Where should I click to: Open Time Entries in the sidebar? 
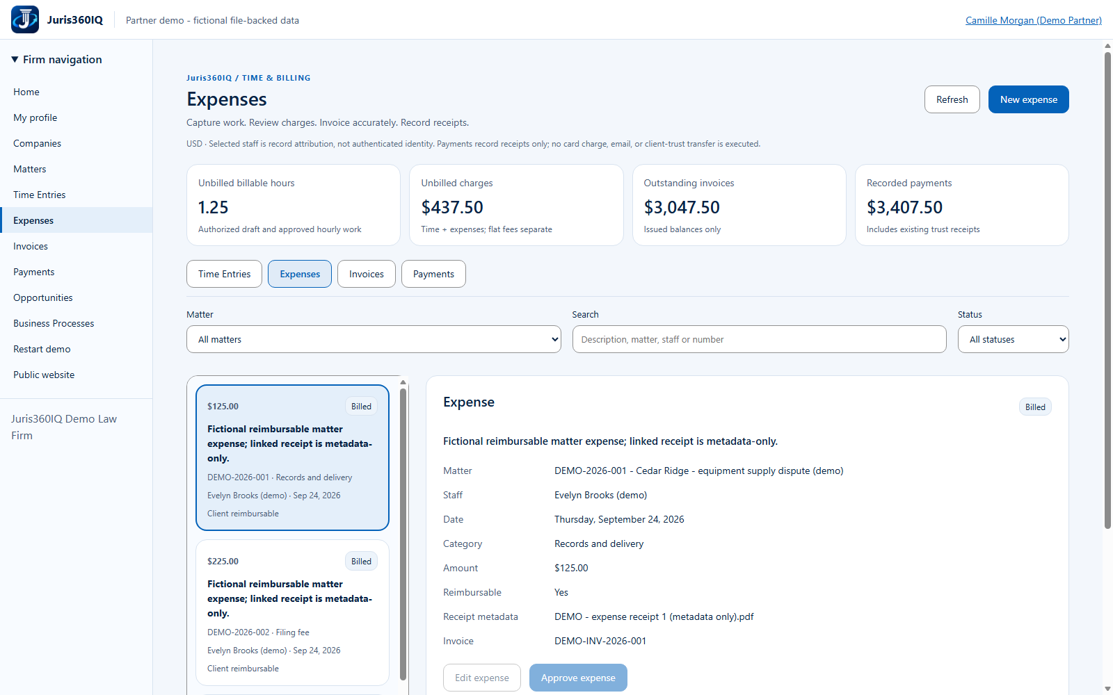[x=76, y=195]
